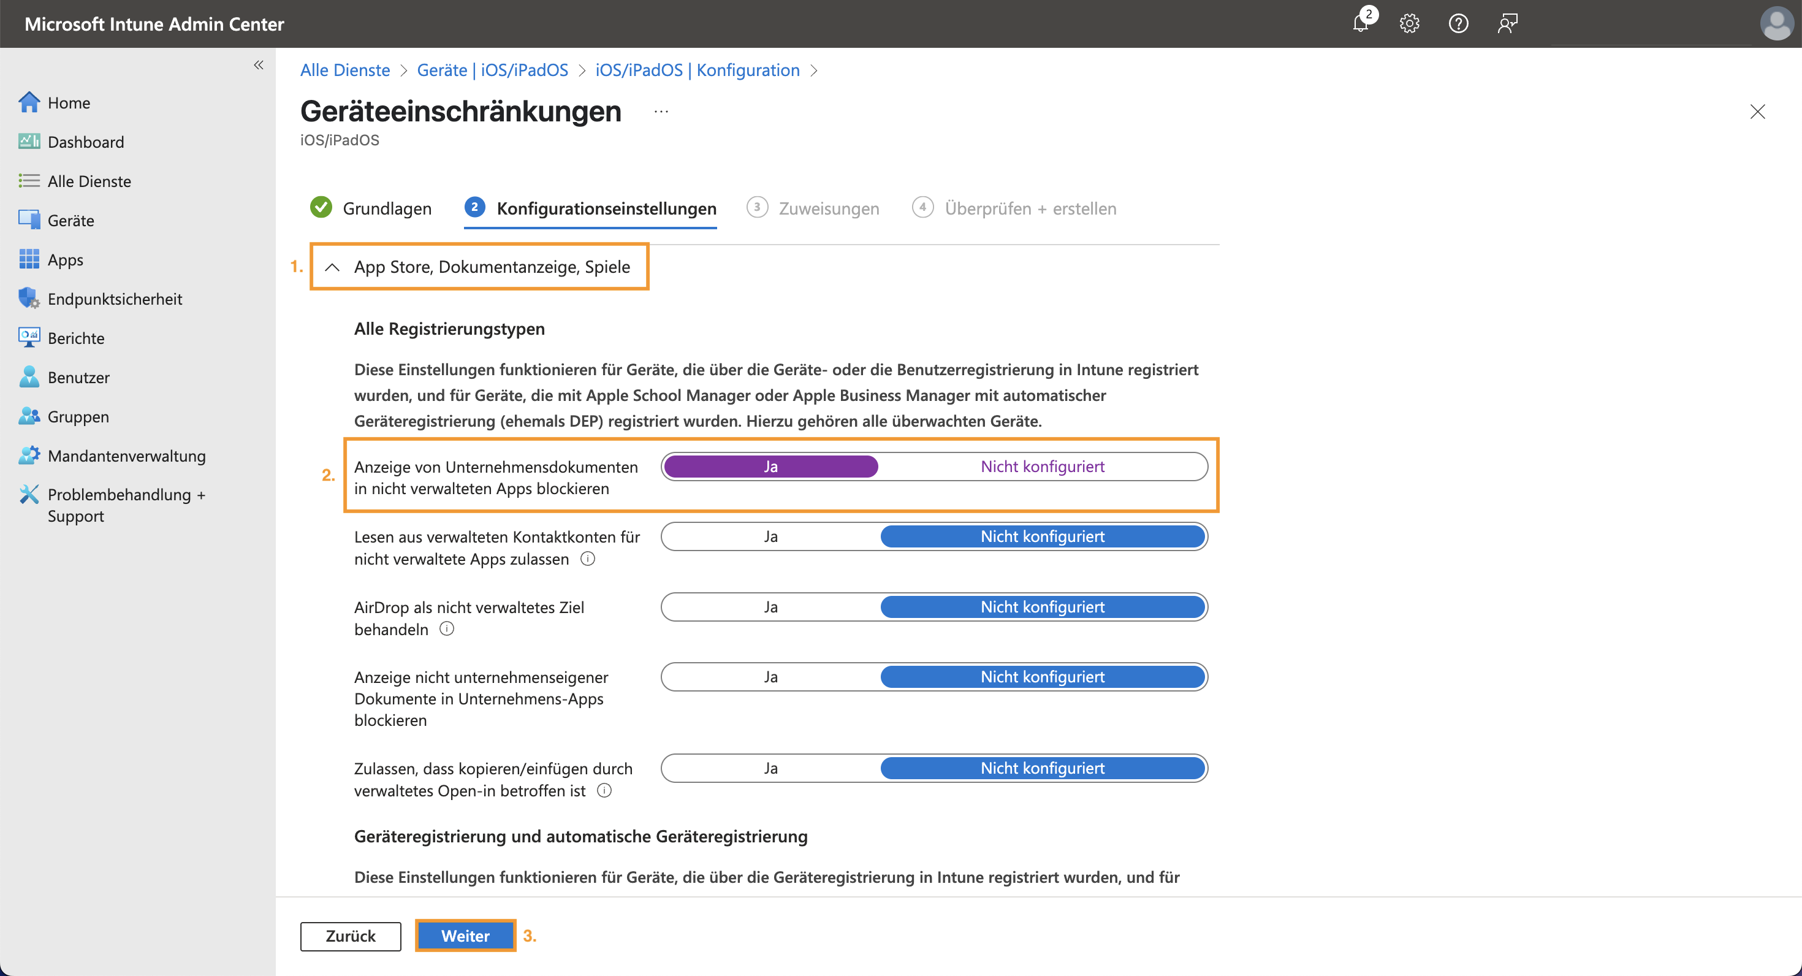The height and width of the screenshot is (976, 1802).
Task: Select the Konfigurationseinstellungen step tab
Action: point(590,208)
